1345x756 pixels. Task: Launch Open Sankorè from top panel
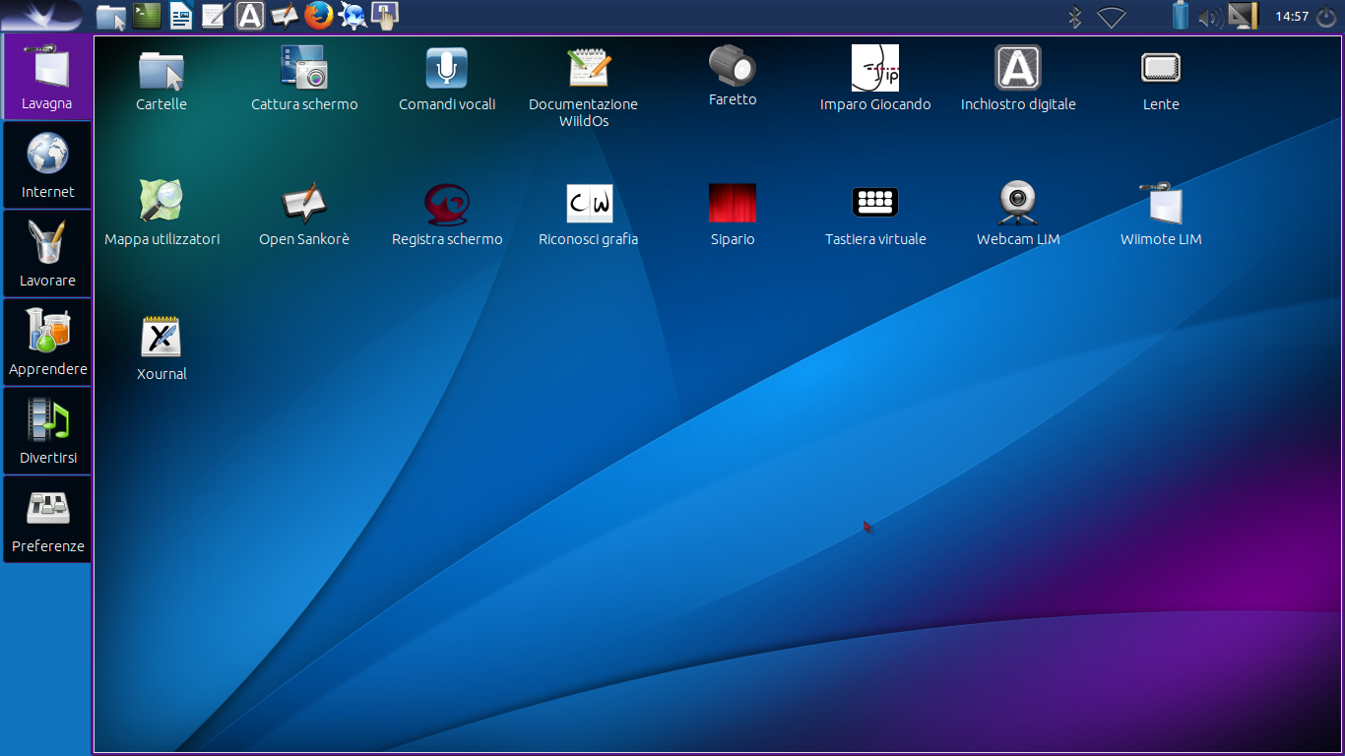285,15
